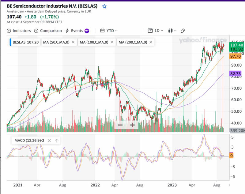Click the purple Y+ premium badge
245x194 pixels.
(x=87, y=31)
